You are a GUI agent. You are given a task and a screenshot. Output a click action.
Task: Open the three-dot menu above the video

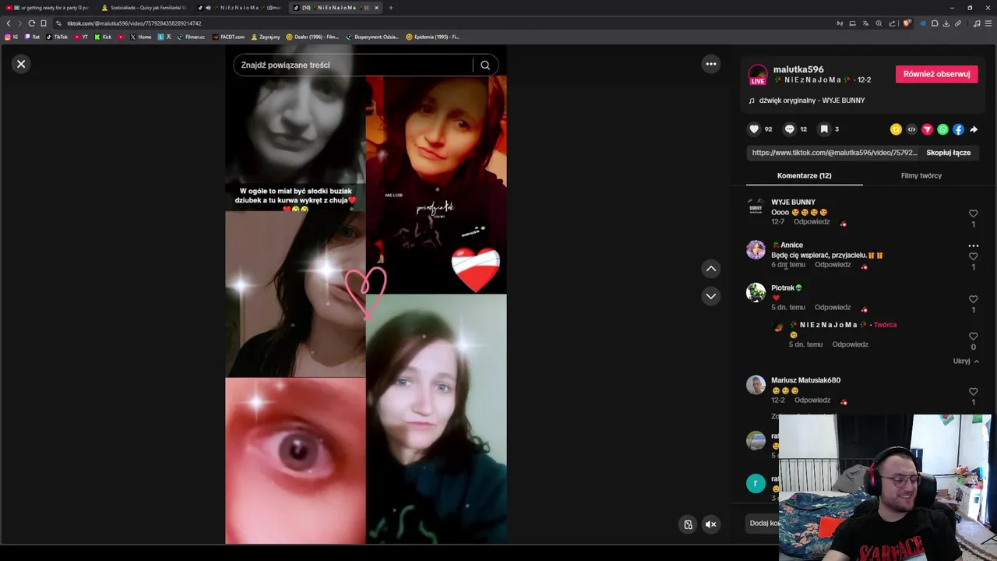coord(710,64)
